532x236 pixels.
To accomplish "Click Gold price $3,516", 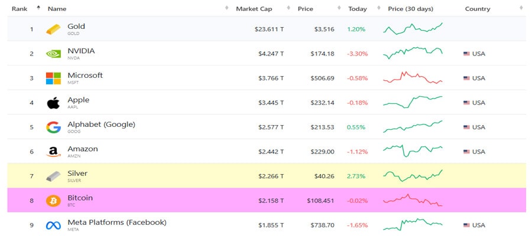I will point(325,29).
